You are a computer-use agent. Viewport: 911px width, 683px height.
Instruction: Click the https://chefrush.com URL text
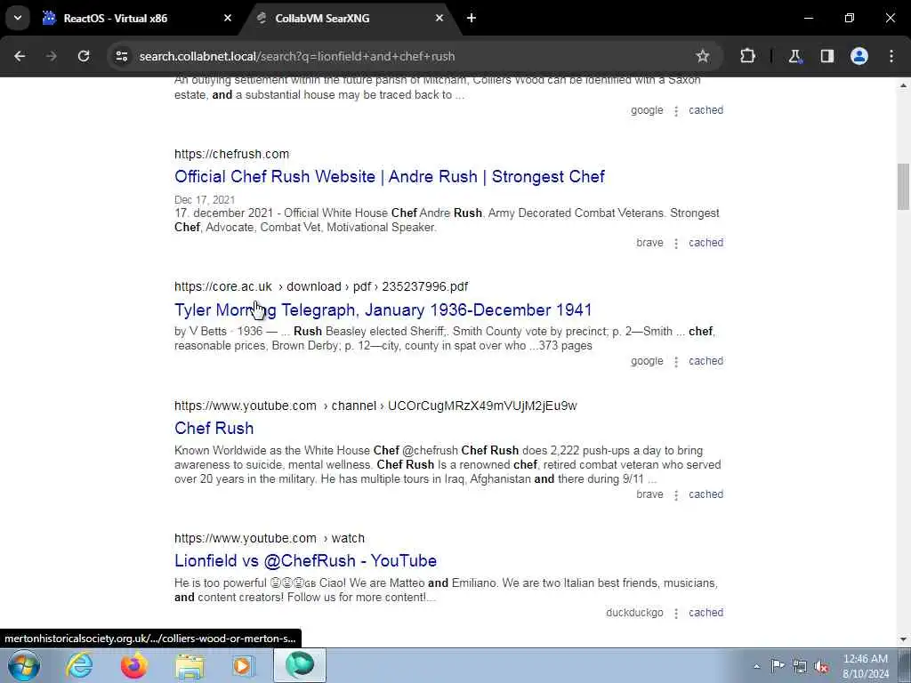coord(231,154)
